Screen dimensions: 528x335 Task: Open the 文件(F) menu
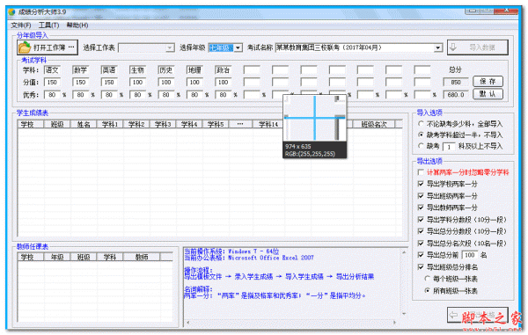(21, 25)
